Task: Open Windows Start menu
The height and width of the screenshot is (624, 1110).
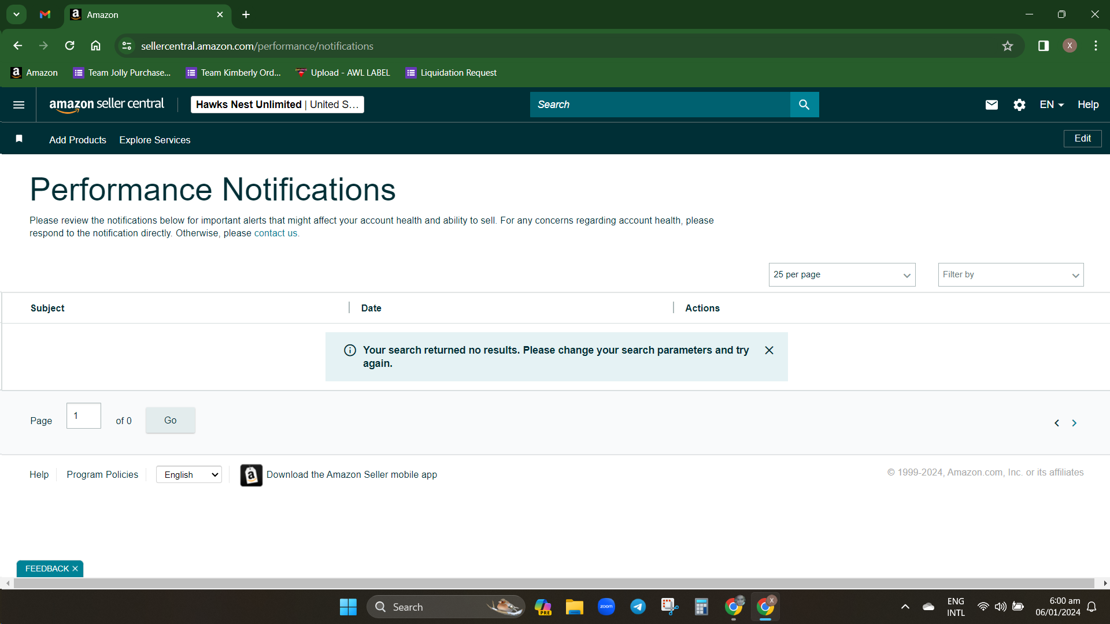Action: [x=348, y=607]
